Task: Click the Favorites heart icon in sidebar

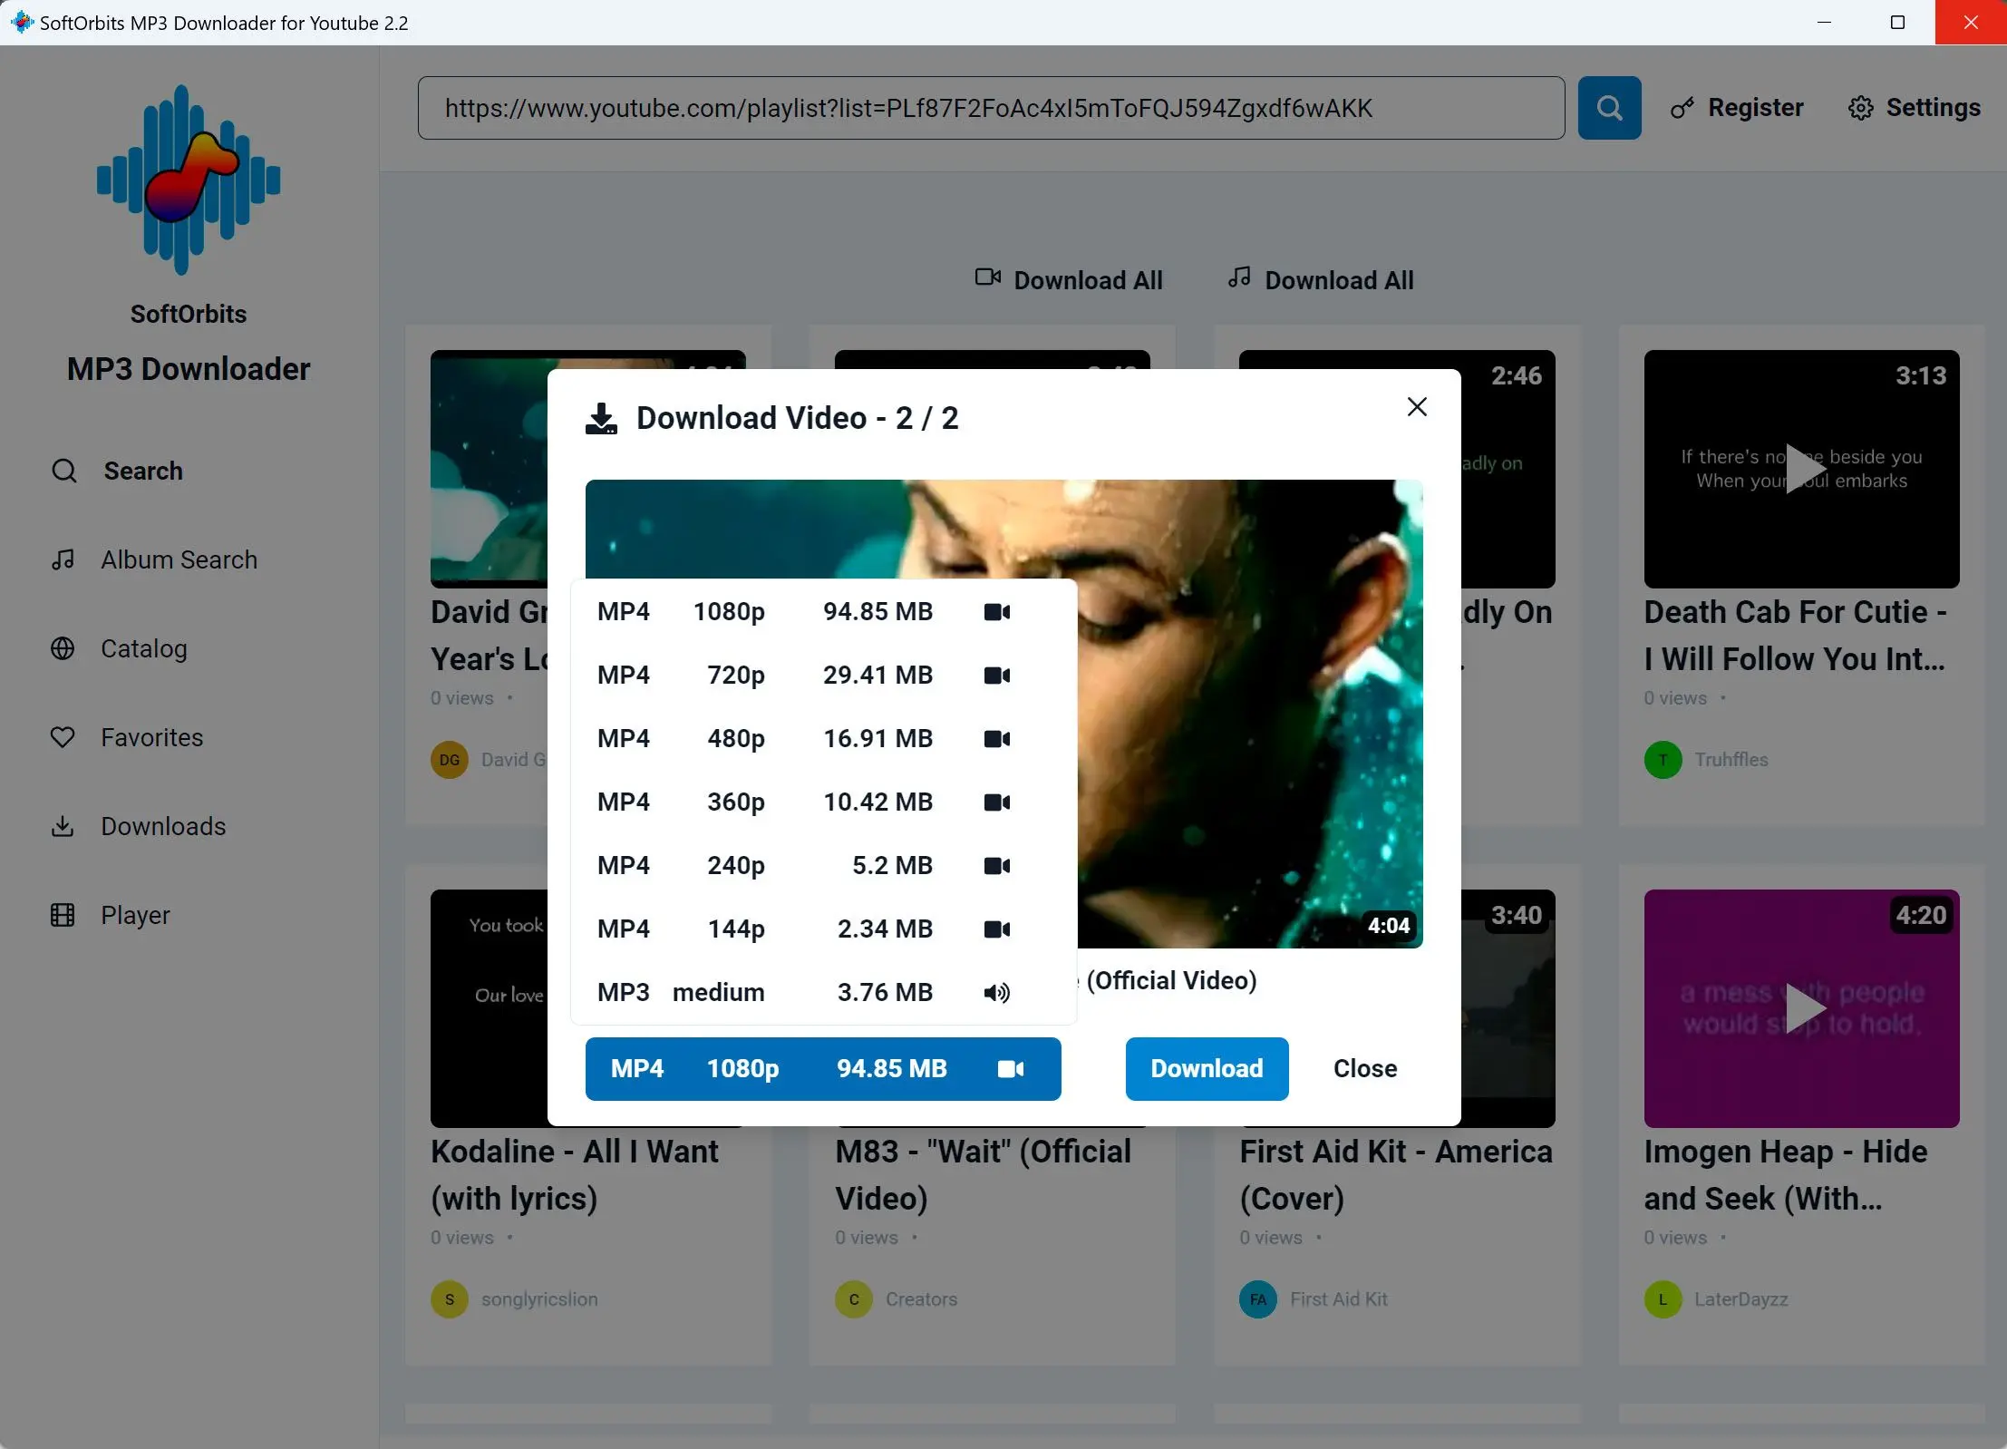Action: [x=63, y=737]
